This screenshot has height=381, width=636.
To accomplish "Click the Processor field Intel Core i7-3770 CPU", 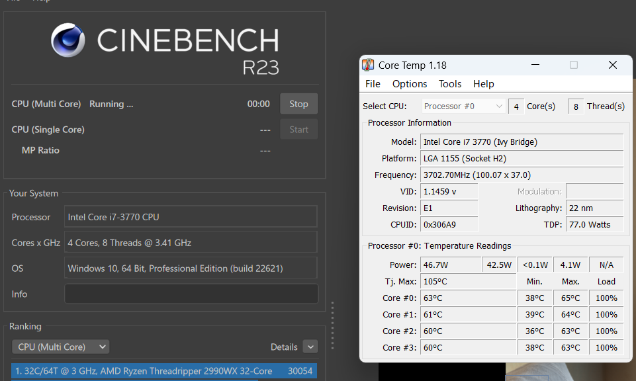I will click(191, 216).
